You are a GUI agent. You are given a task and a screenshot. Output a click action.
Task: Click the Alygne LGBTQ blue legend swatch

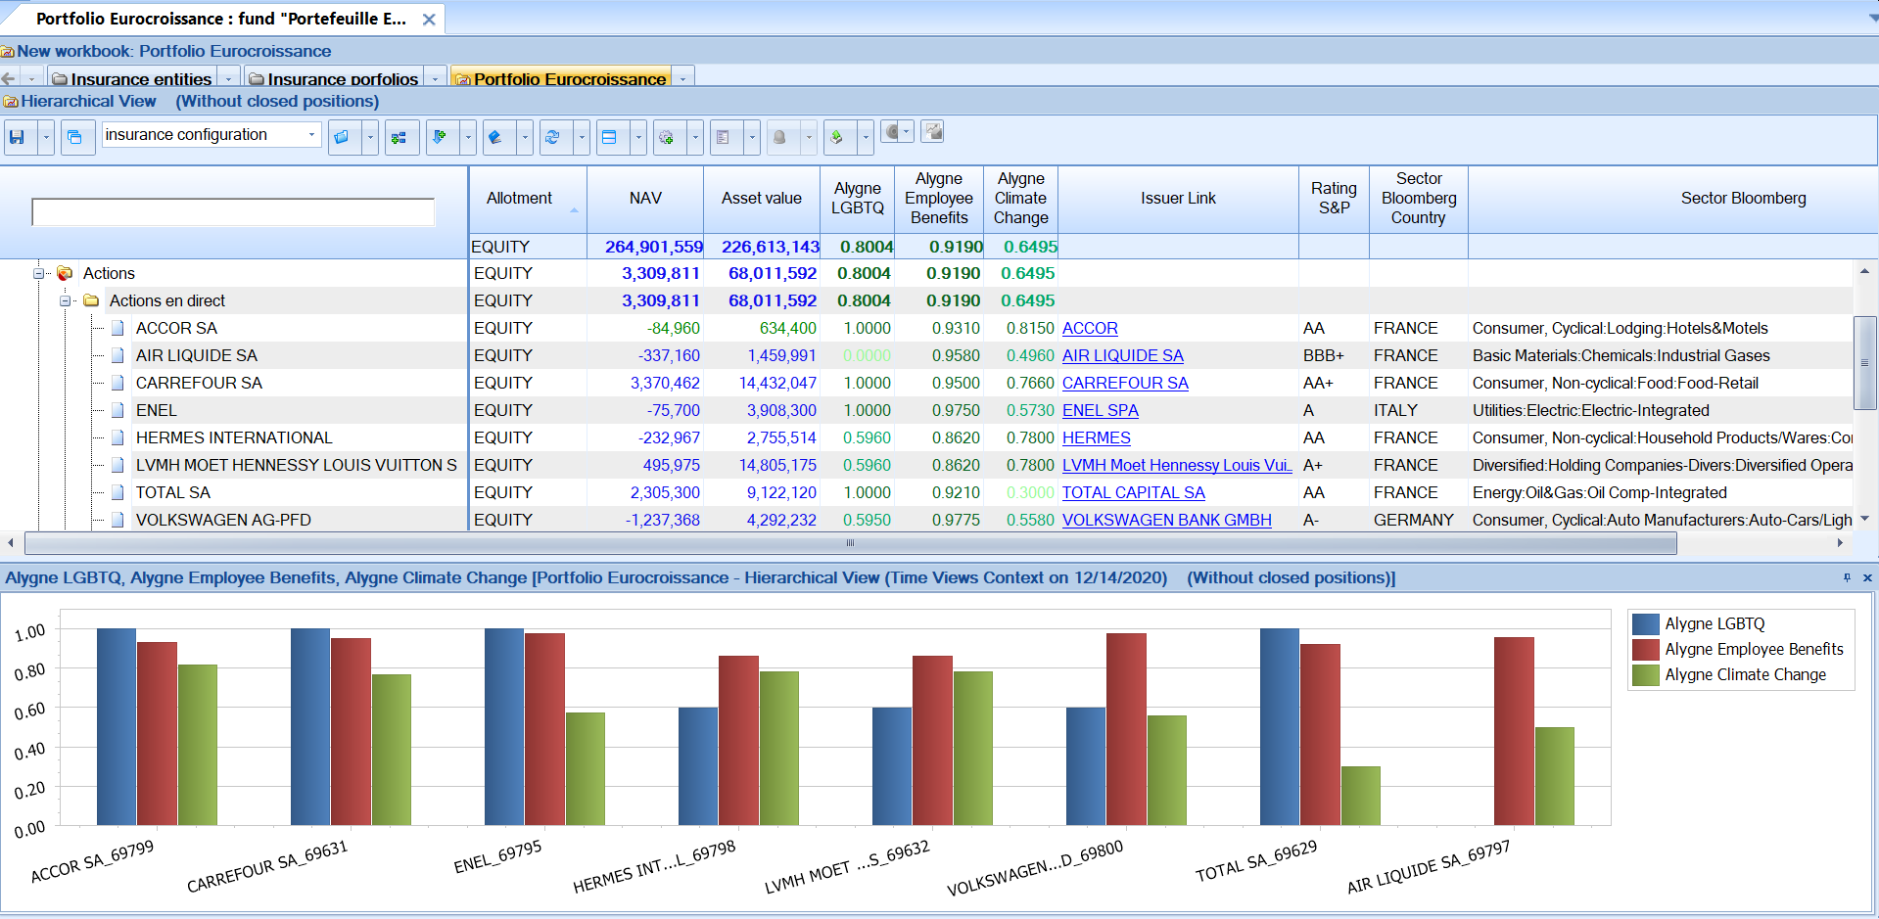(x=1646, y=623)
